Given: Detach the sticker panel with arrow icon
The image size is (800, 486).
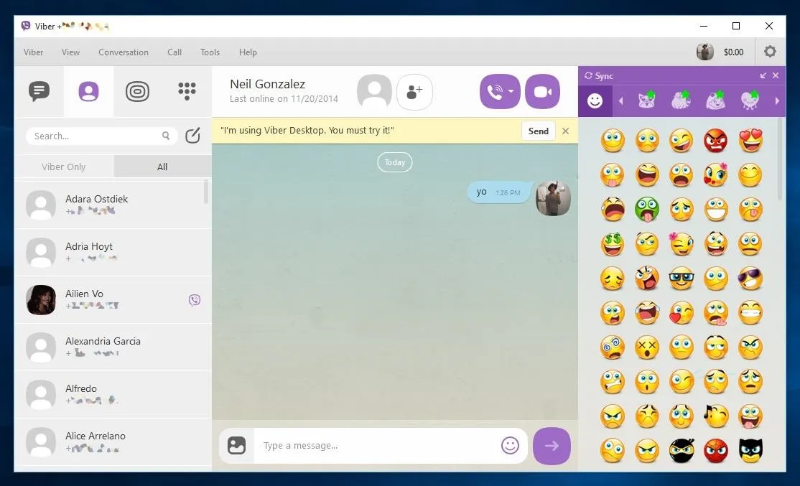Looking at the screenshot, I should pos(763,75).
